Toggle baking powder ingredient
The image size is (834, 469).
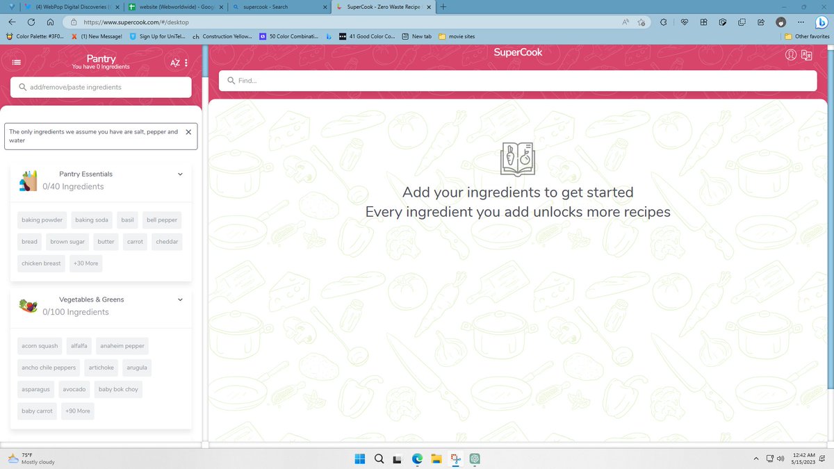tap(42, 220)
